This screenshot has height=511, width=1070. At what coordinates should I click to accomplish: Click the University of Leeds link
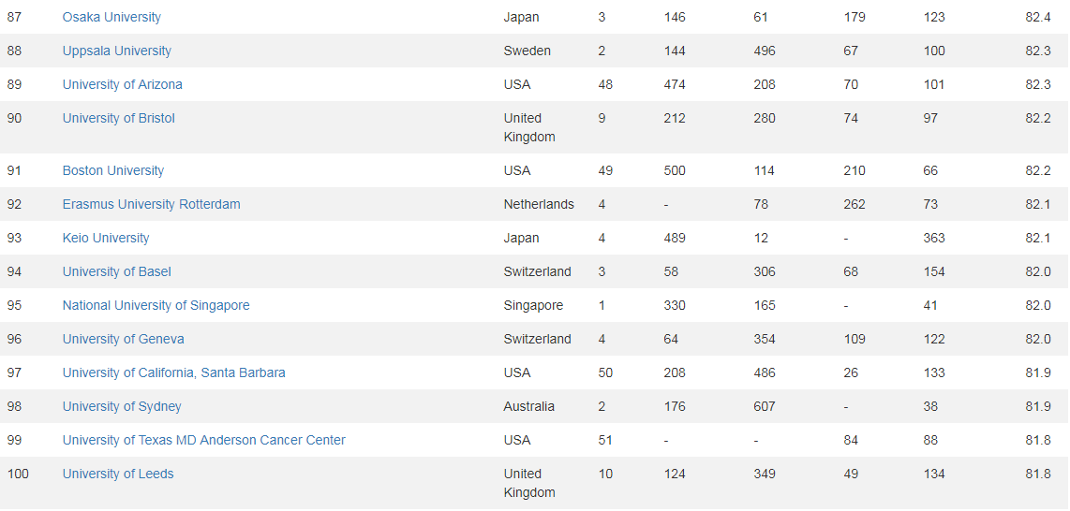(x=118, y=474)
